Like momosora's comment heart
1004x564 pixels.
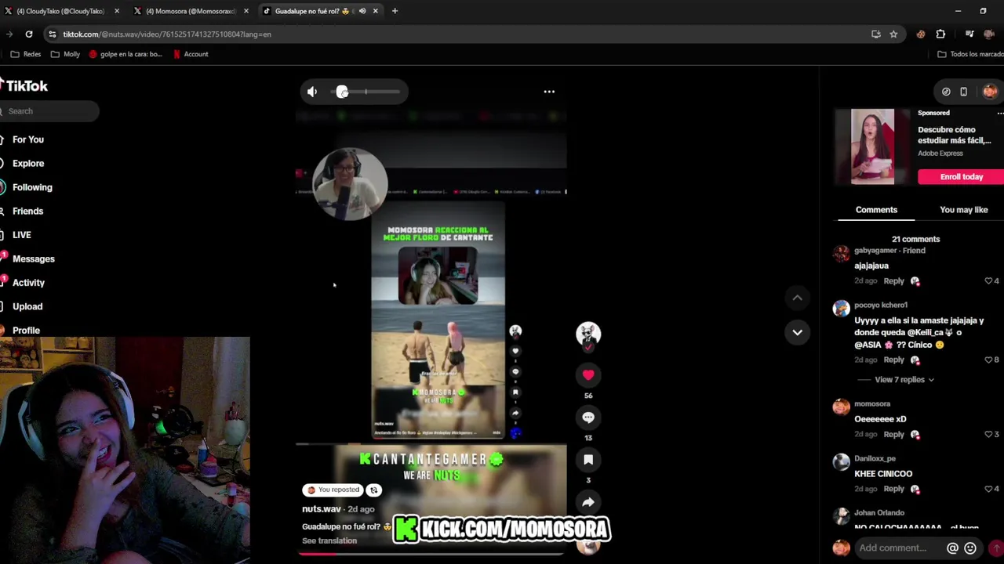[x=988, y=435]
